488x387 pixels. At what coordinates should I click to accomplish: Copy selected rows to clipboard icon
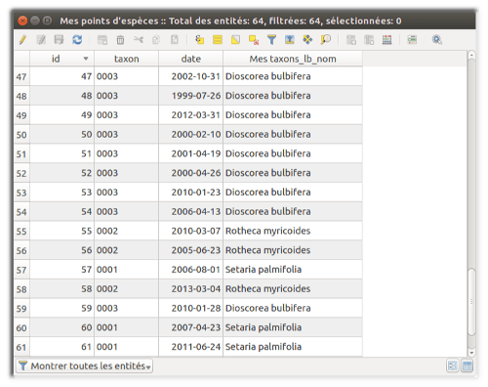click(156, 40)
